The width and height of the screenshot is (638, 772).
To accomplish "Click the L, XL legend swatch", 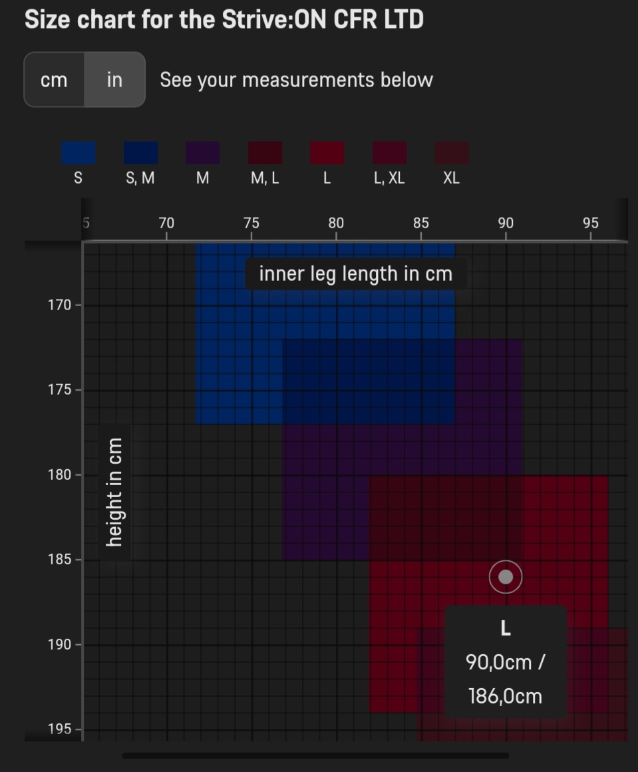I will [390, 152].
